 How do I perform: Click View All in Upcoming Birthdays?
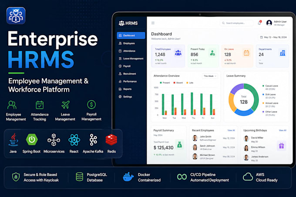pos(283,130)
